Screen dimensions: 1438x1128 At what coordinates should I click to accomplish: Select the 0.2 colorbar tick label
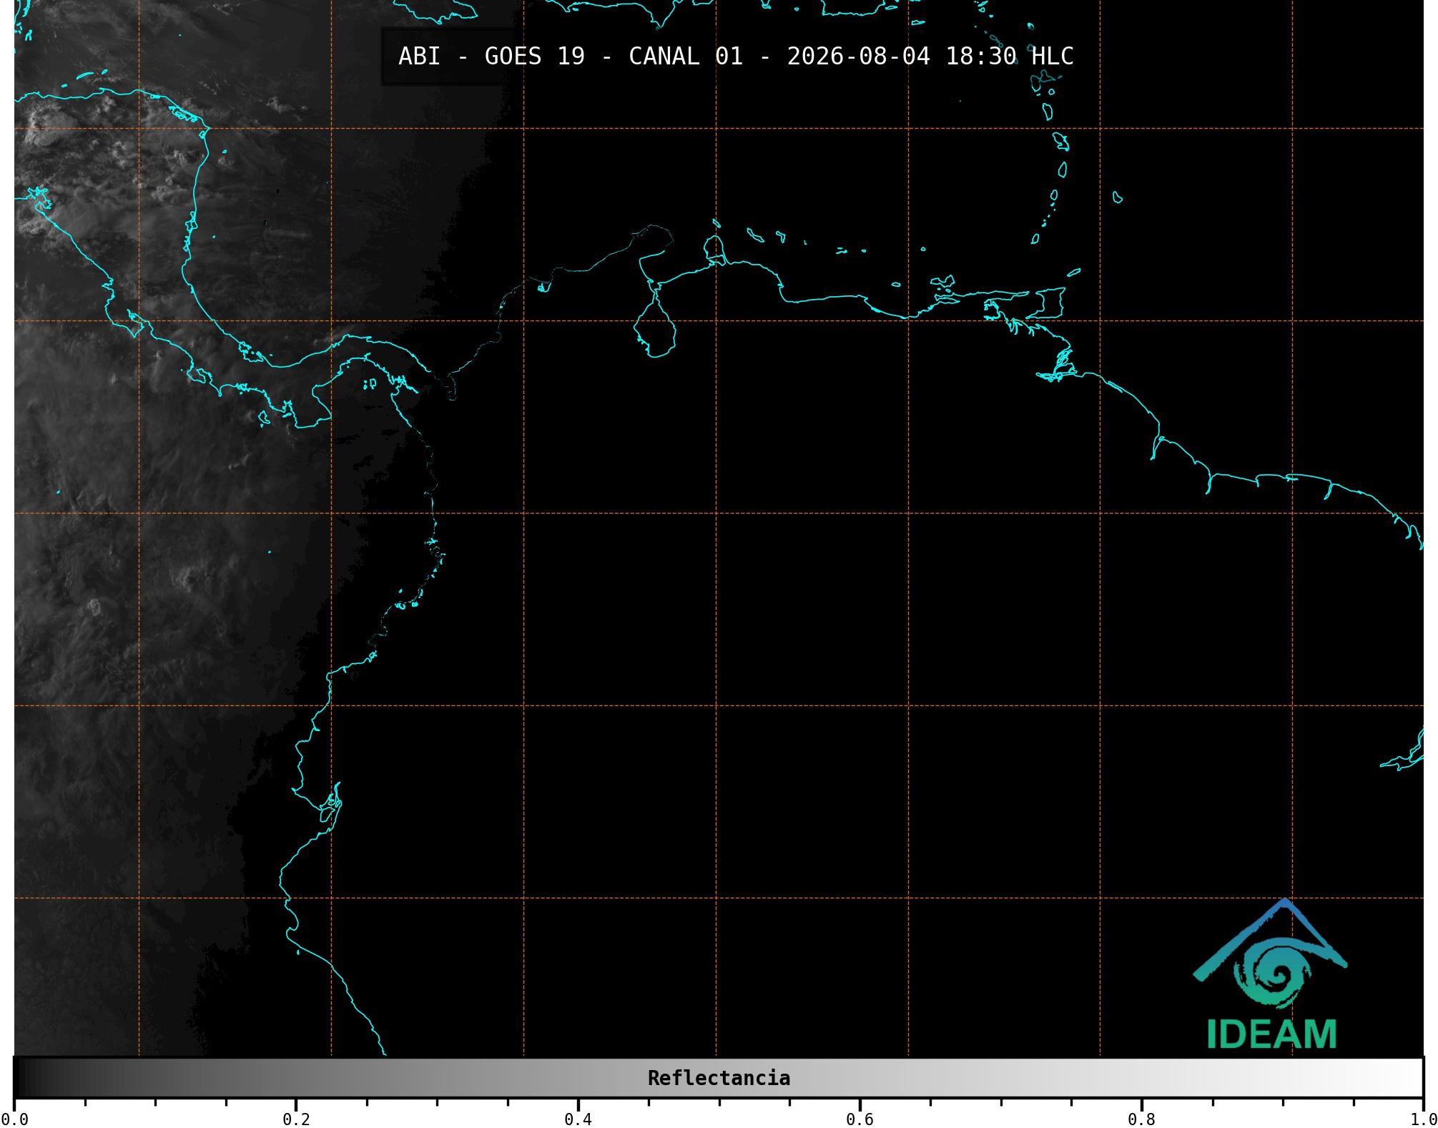(x=296, y=1119)
